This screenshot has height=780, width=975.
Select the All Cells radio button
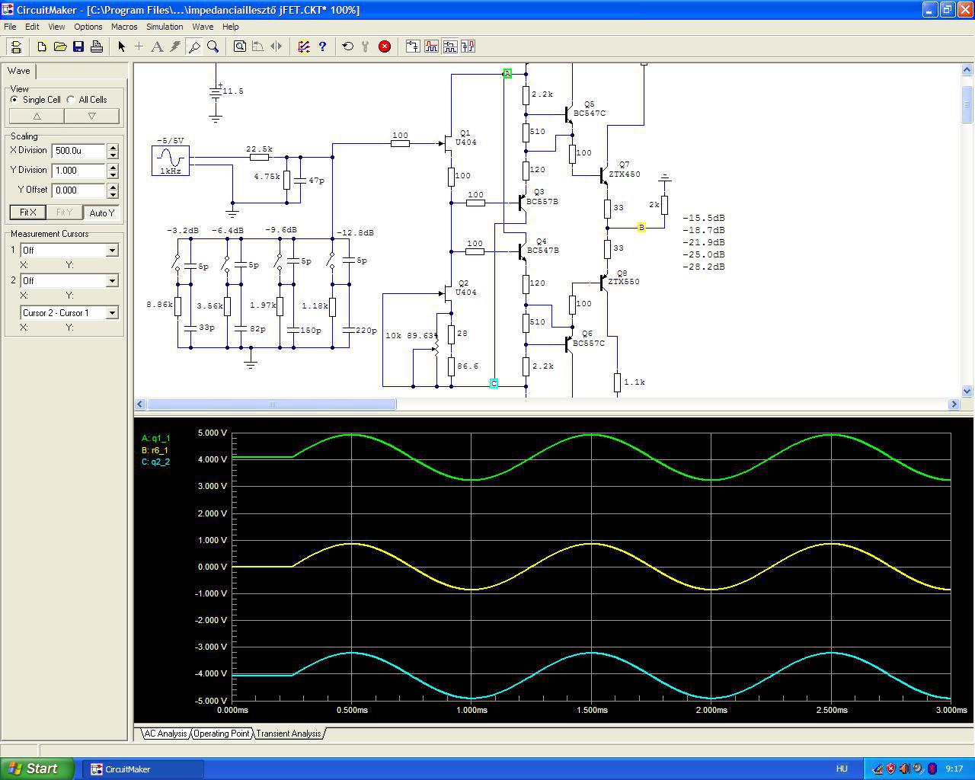71,100
